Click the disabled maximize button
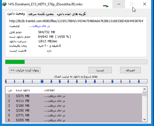Screen dimensions: 154x126 click(132, 4)
